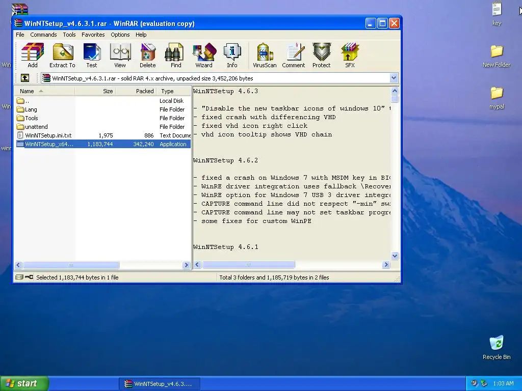Click the Add toolbar icon

click(x=32, y=55)
